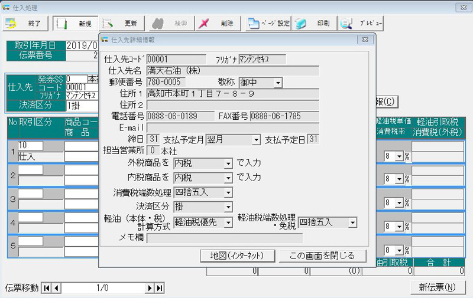Open the 決済区分 dropdown in dialog
Image resolution: width=473 pixels, height=298 pixels.
[228, 207]
